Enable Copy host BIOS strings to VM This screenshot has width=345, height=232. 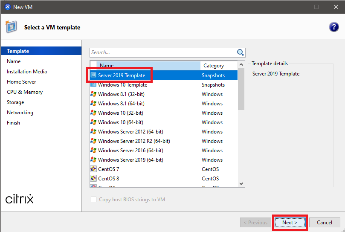[x=93, y=200]
